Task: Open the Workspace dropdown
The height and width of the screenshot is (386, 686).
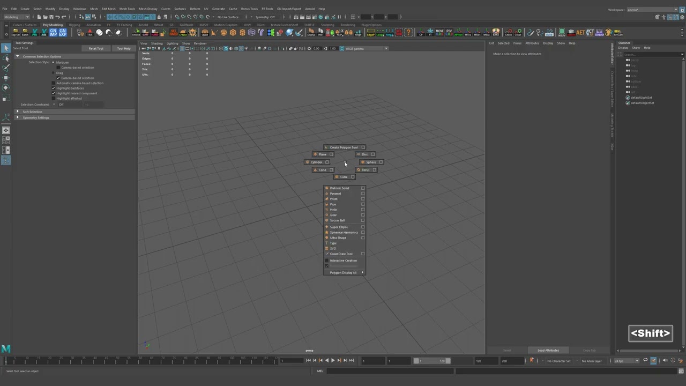Action: (x=652, y=9)
